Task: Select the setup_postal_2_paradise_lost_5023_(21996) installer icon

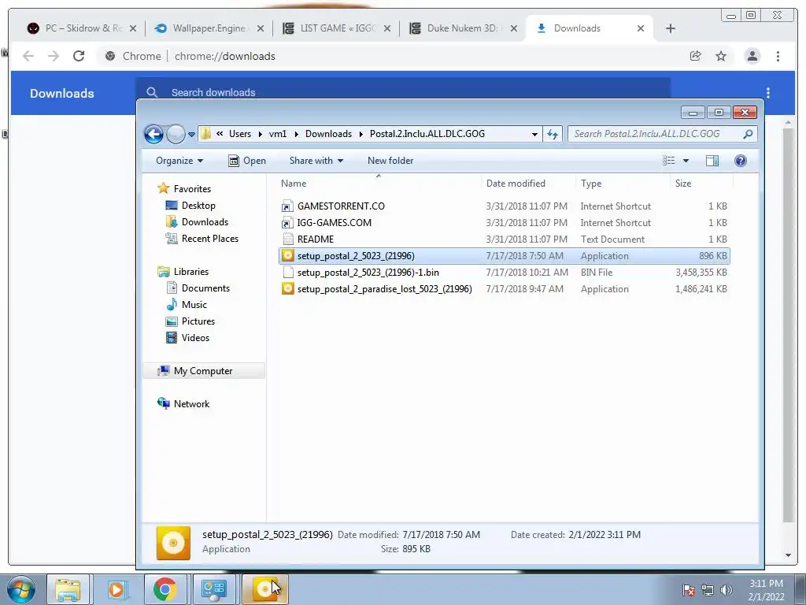Action: pyautogui.click(x=288, y=288)
